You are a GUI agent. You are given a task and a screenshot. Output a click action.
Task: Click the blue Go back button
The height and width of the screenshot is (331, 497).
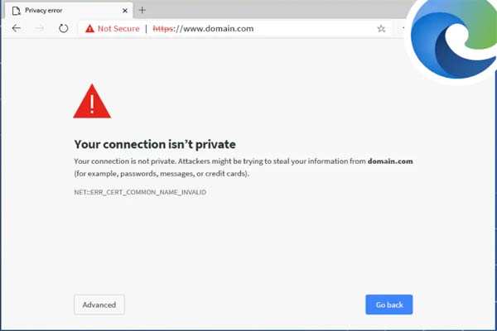point(389,305)
